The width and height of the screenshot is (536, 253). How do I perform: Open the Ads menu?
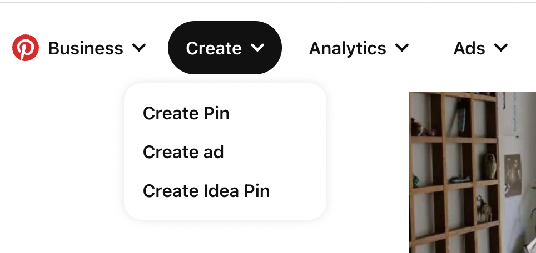pos(470,48)
